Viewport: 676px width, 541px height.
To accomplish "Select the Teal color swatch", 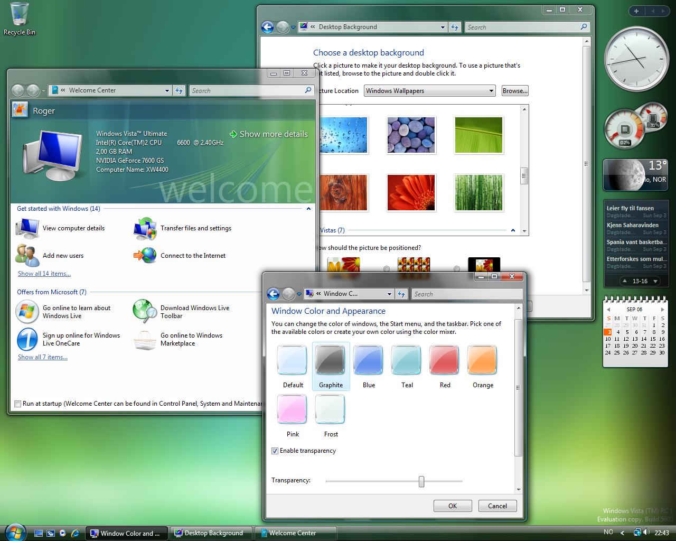I will (x=407, y=360).
